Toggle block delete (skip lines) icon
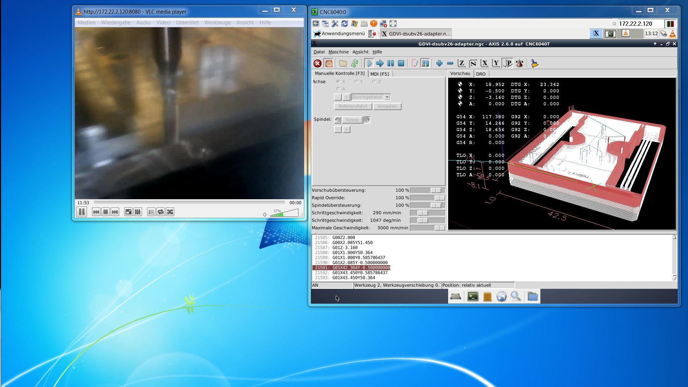This screenshot has height=387, width=688. pos(415,63)
